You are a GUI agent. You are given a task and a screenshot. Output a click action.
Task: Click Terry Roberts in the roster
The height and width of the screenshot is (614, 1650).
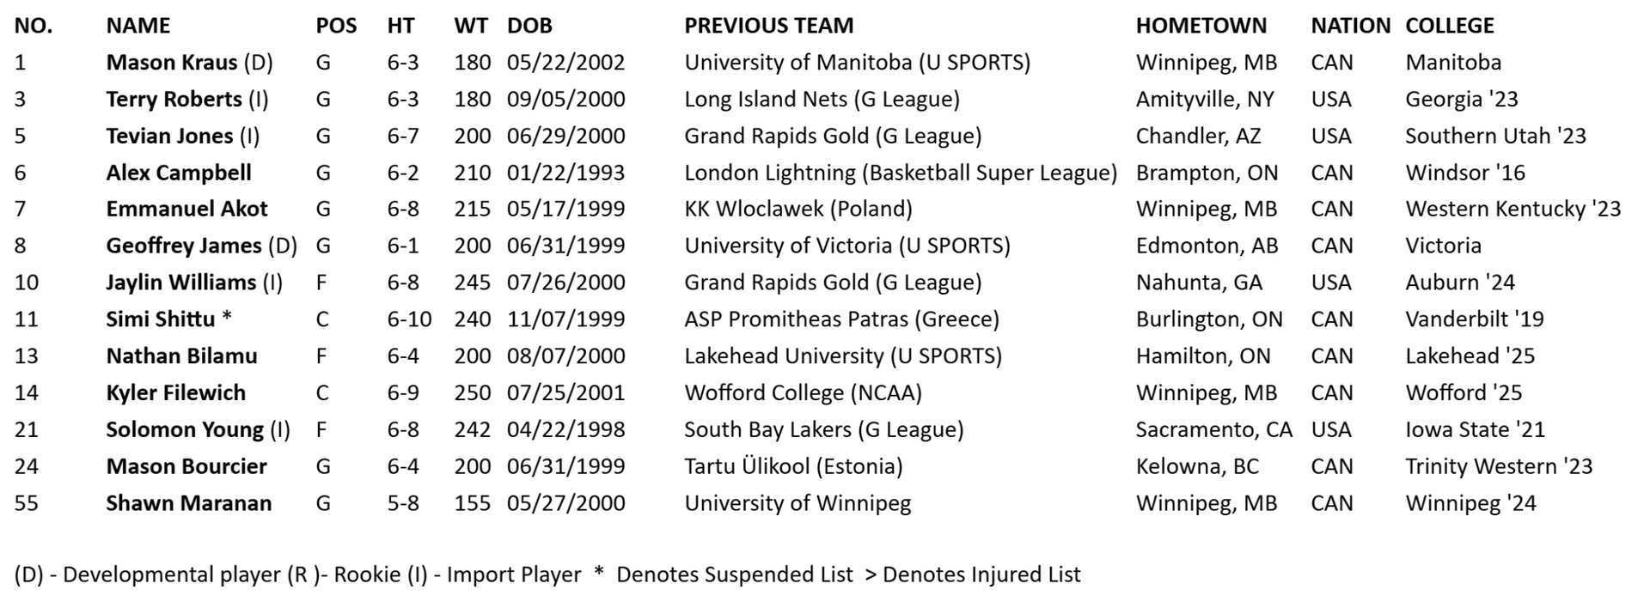pos(174,100)
